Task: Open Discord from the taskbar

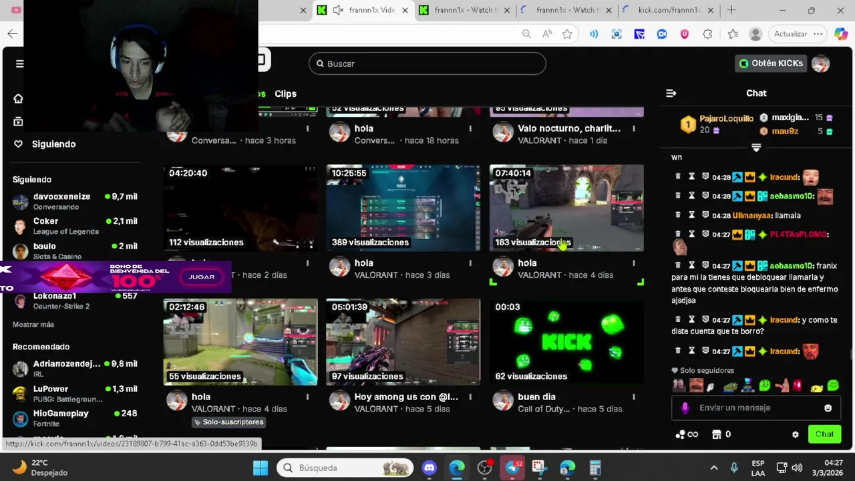Action: [x=429, y=468]
